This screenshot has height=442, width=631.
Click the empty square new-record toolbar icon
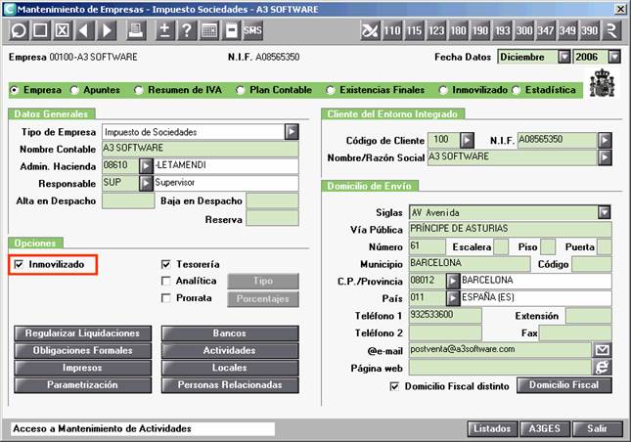pyautogui.click(x=40, y=30)
